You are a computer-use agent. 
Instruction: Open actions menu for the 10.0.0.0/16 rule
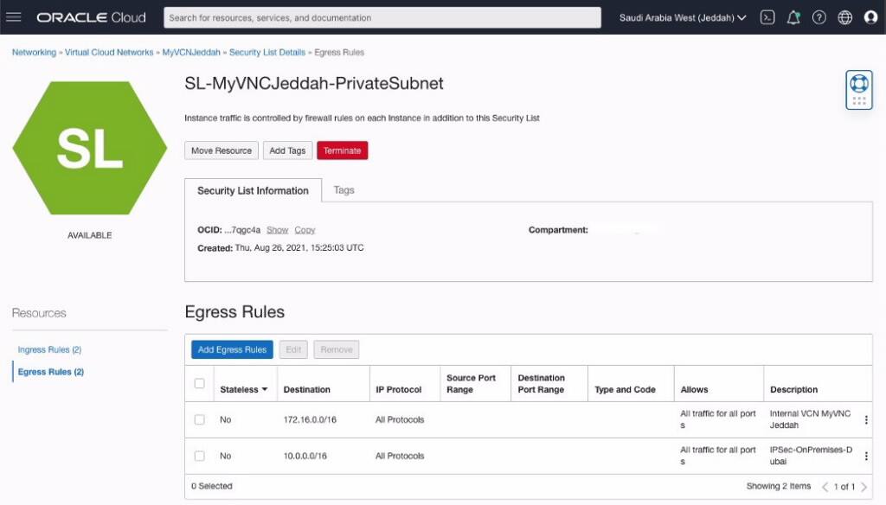866,456
